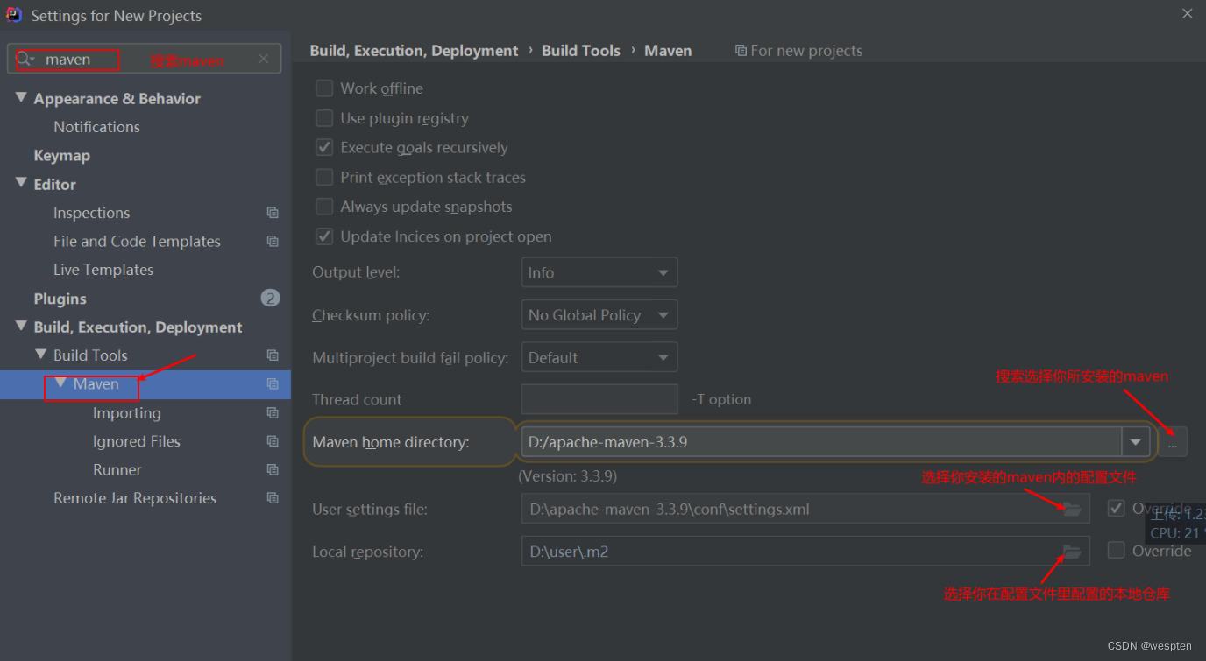Image resolution: width=1206 pixels, height=661 pixels.
Task: Click project-level icon beside Importing
Action: tap(273, 413)
